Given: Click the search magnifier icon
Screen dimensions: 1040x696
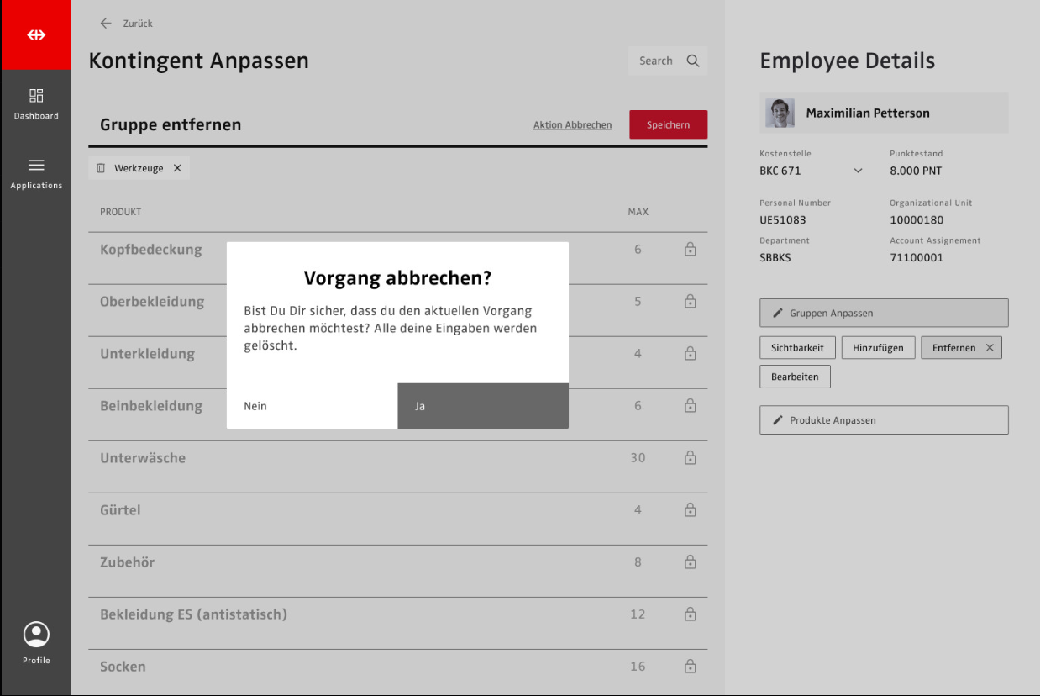Looking at the screenshot, I should coord(693,61).
